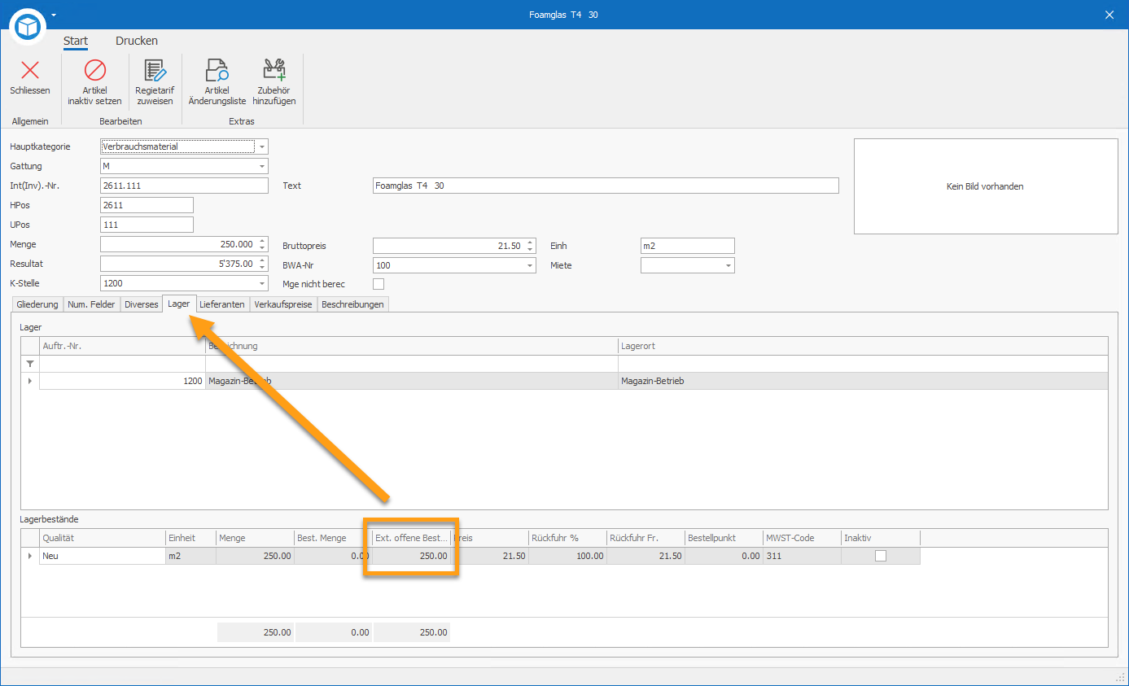Image resolution: width=1129 pixels, height=686 pixels.
Task: Open quick access dropdown arrow beside the logo
Action: click(53, 15)
